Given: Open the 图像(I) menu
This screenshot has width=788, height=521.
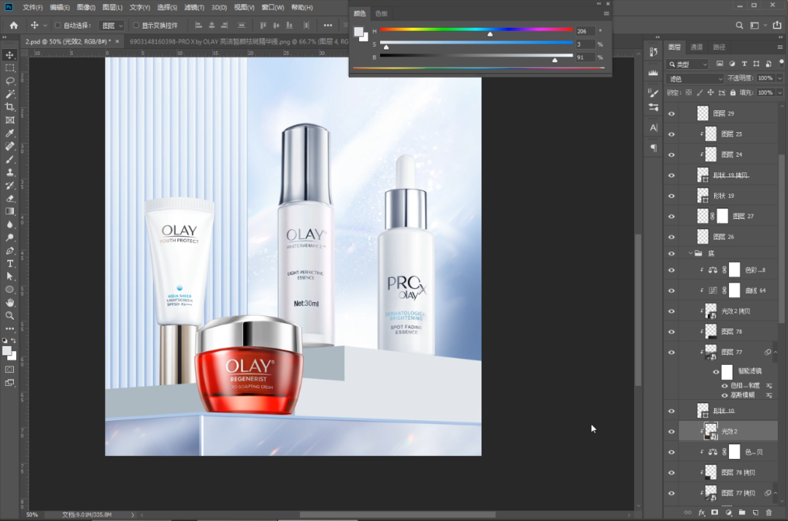Looking at the screenshot, I should tap(86, 7).
